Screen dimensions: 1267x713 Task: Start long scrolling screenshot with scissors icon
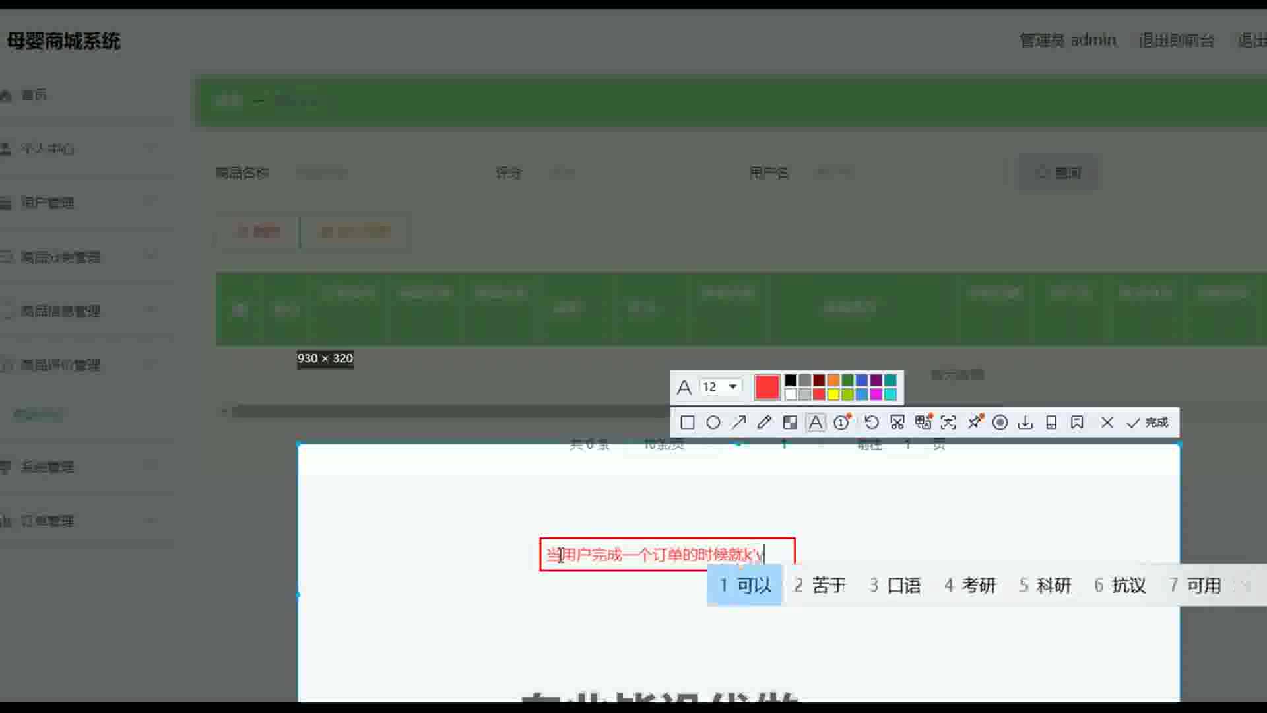pos(897,423)
